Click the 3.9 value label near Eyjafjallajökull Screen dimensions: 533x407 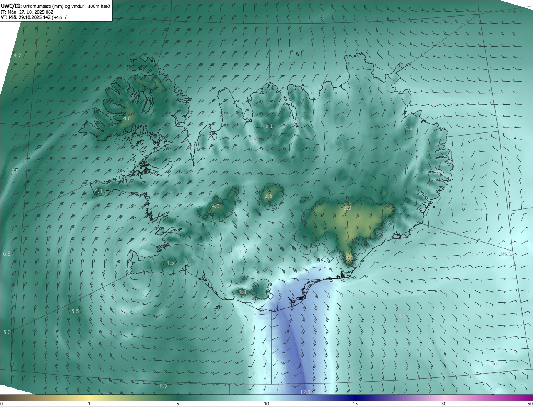point(242,292)
